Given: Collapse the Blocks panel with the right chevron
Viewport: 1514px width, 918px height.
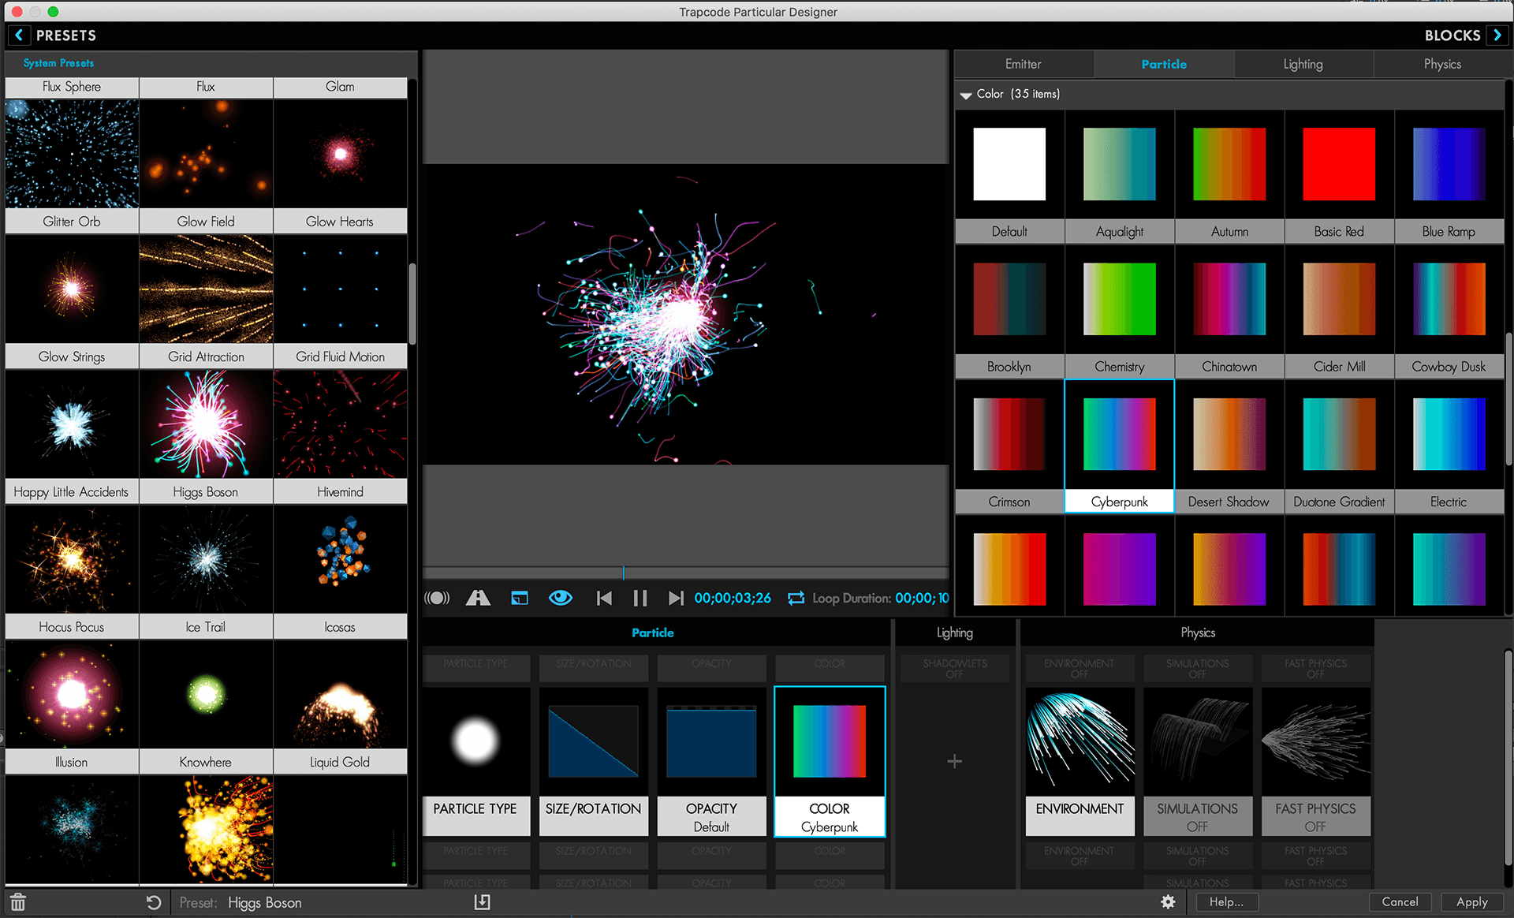Looking at the screenshot, I should pyautogui.click(x=1497, y=35).
